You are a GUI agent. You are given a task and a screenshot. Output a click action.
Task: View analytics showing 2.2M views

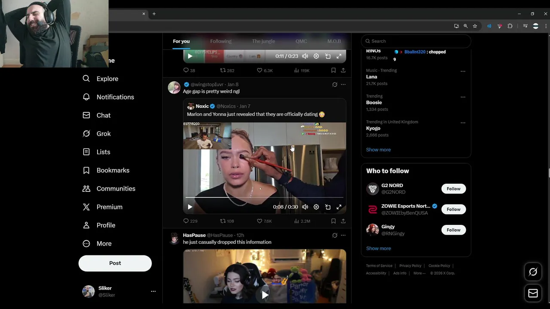302,221
